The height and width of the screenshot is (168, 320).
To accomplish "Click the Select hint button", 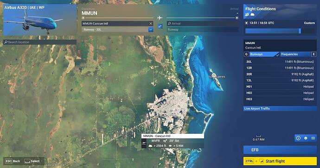I will [x=32, y=161].
